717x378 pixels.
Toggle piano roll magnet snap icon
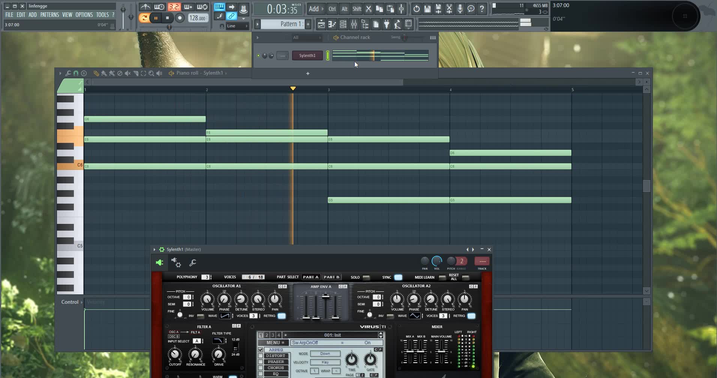76,73
